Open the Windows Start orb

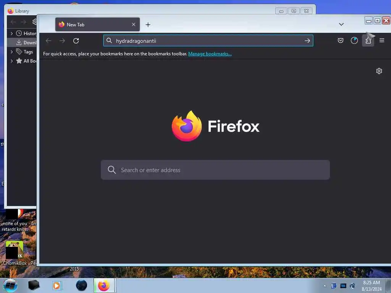(x=10, y=285)
